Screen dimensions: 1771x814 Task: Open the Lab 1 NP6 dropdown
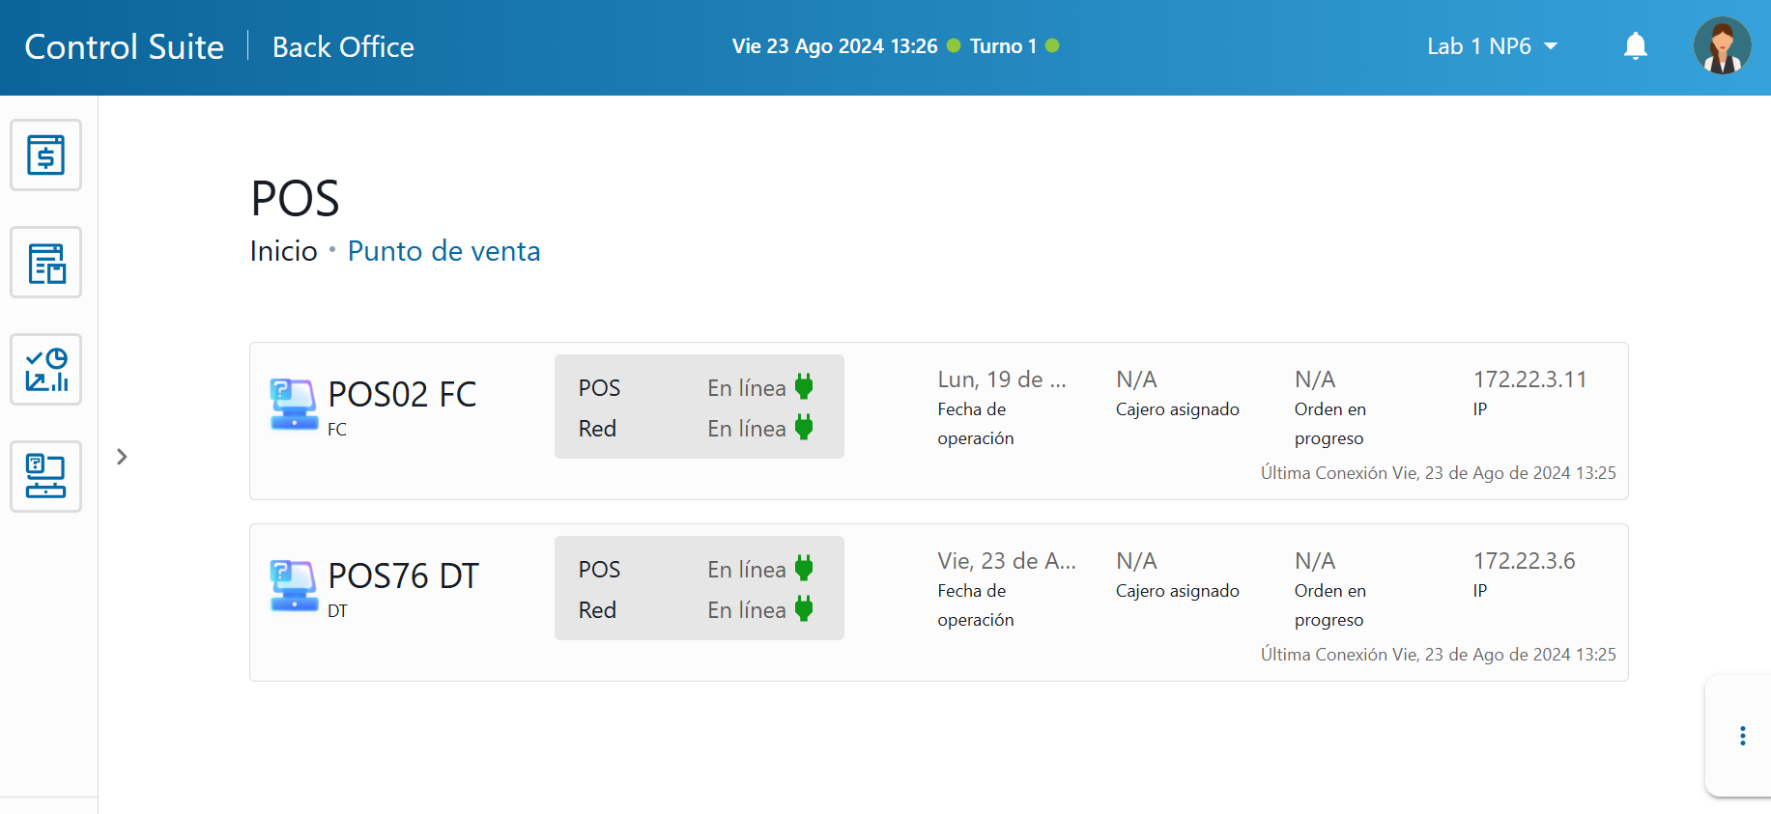(1491, 46)
